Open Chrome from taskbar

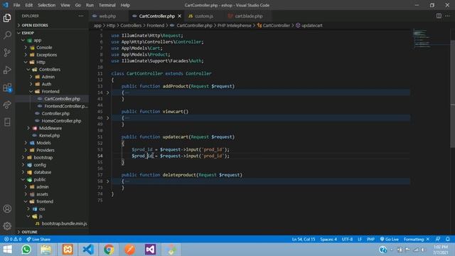[x=109, y=250]
